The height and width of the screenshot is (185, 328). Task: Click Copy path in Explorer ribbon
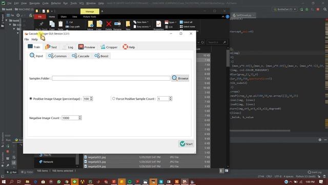point(73,27)
